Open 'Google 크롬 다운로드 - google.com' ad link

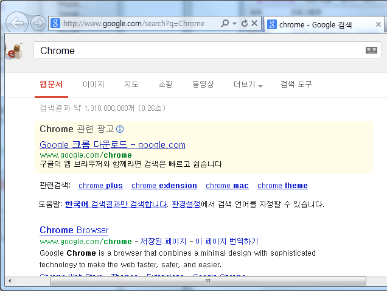(x=113, y=145)
